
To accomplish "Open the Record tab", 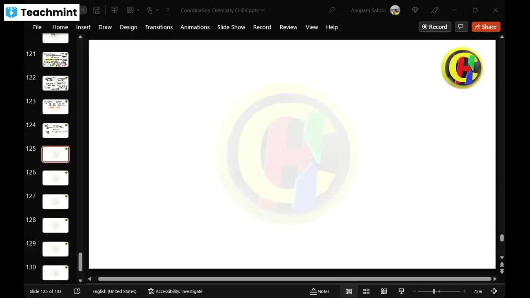I will click(262, 27).
